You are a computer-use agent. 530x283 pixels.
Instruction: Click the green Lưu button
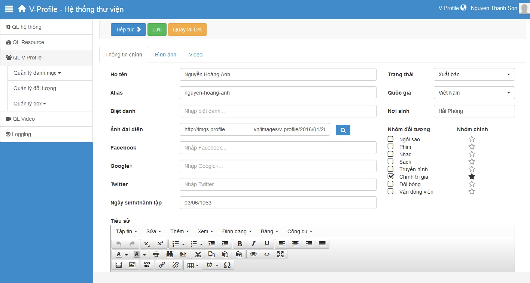157,30
